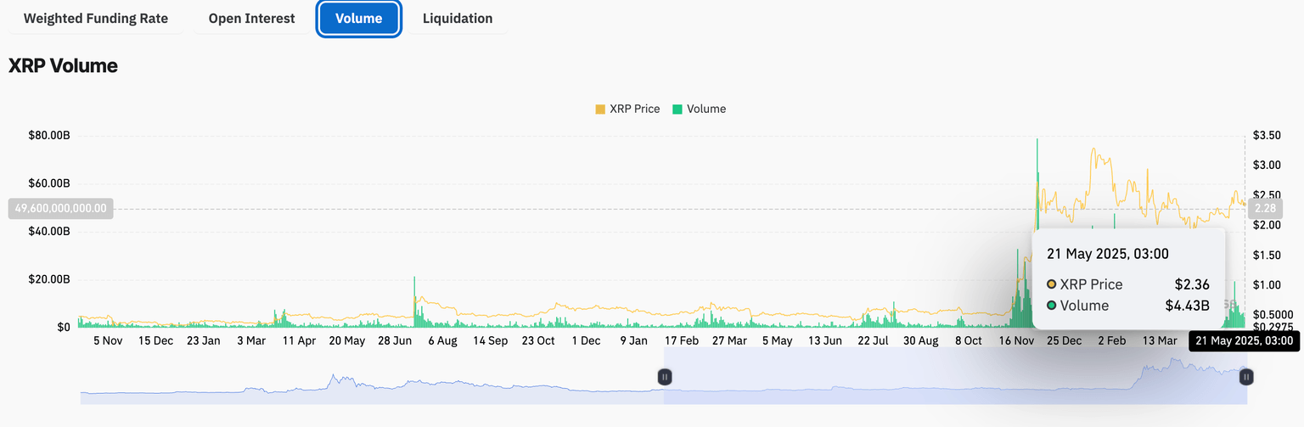This screenshot has width=1304, height=427.
Task: Click the right range navigator handle
Action: (1246, 376)
